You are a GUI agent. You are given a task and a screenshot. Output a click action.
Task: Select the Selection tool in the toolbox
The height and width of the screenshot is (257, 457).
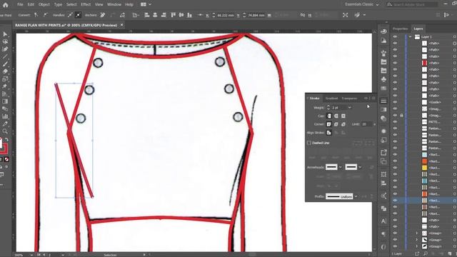pos(5,34)
